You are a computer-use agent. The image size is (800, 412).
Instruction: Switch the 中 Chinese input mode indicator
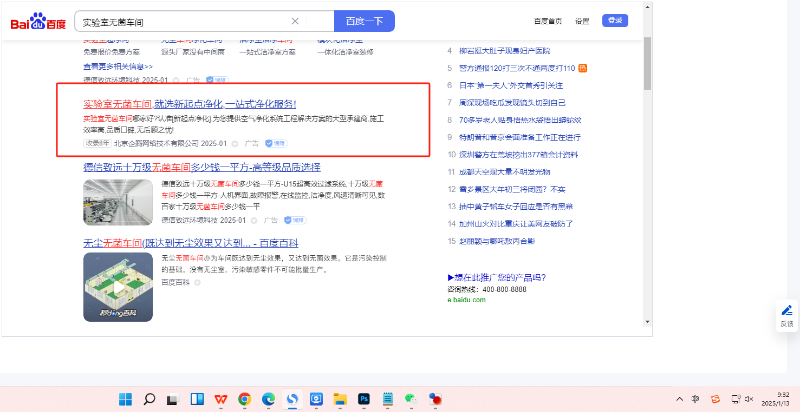tap(695, 399)
